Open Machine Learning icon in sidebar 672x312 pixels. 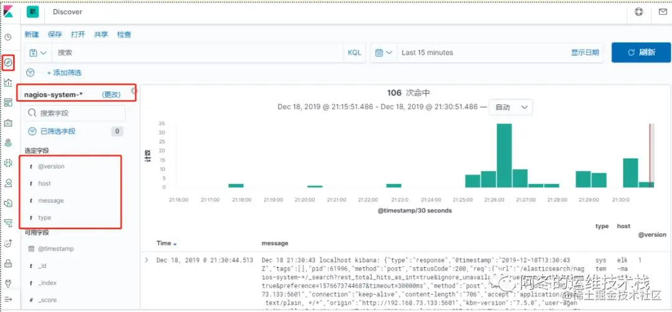(7, 163)
